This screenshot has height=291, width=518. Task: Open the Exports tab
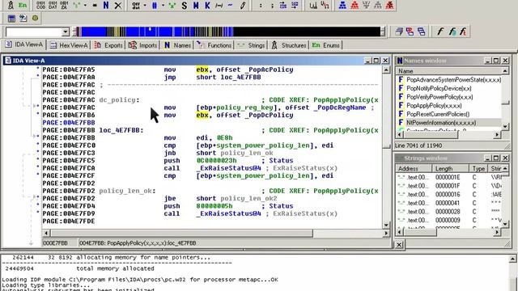tap(108, 45)
